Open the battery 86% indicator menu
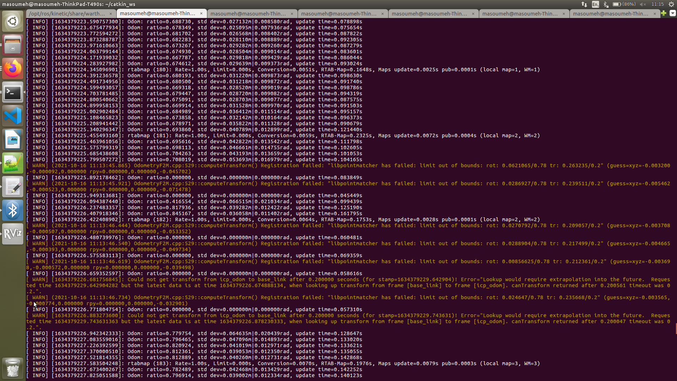677x381 pixels. pos(624,4)
